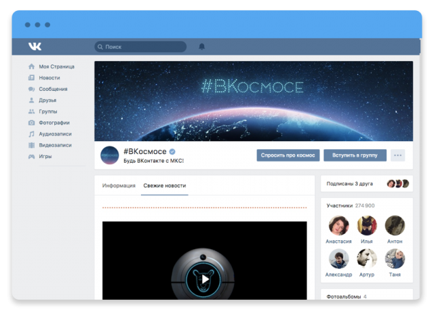
Task: Open notifications bell icon
Action: point(202,47)
